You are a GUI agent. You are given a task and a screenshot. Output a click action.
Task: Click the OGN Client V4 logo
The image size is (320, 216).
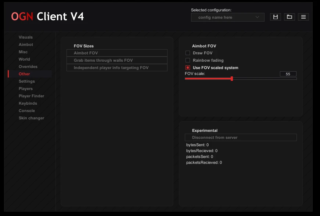coord(47,17)
